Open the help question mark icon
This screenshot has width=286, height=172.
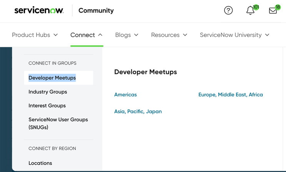pos(228,10)
